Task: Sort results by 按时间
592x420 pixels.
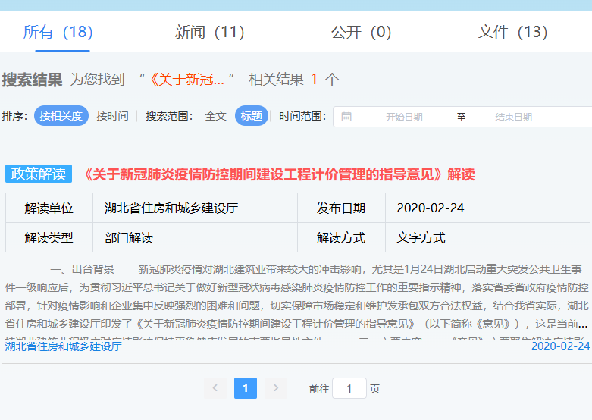Action: (112, 116)
